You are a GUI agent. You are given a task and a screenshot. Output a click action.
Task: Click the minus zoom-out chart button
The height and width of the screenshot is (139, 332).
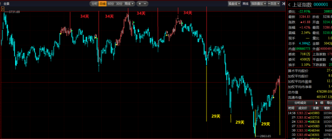(x=145, y=4)
